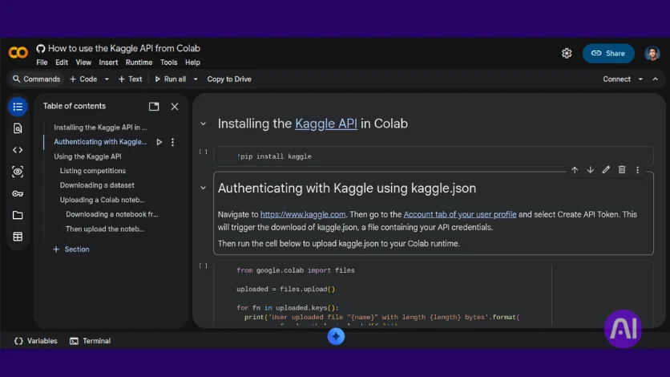This screenshot has height=377, width=670.
Task: Click Copy to Drive
Action: click(229, 79)
